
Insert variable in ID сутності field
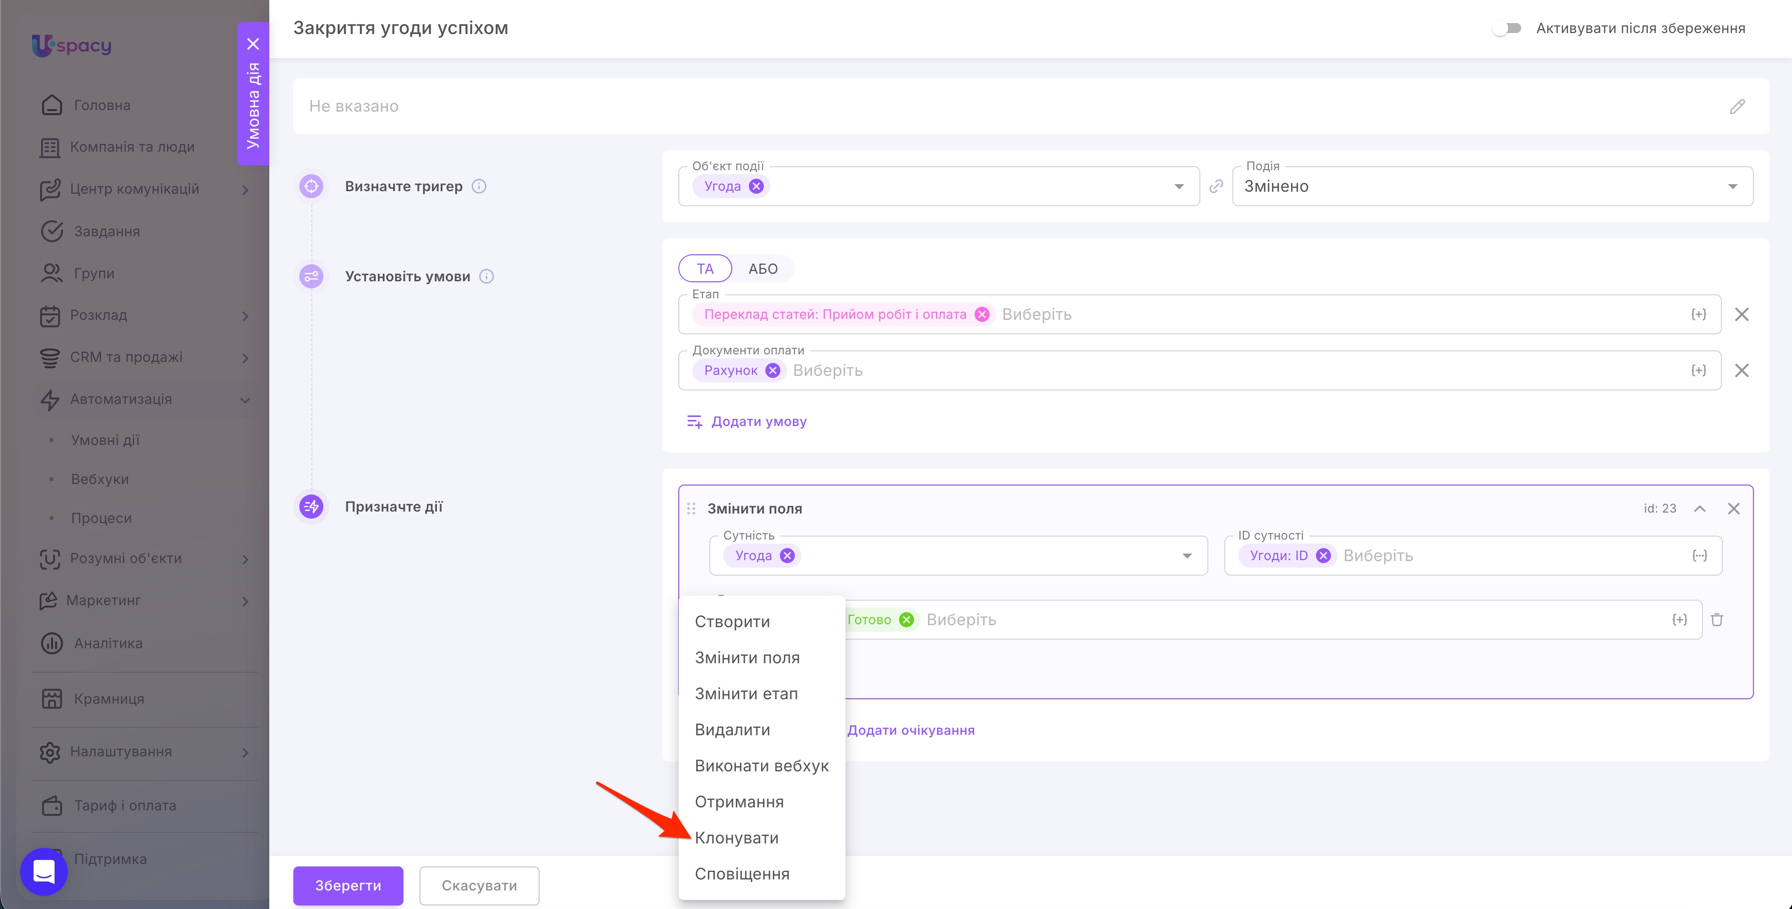coord(1699,556)
